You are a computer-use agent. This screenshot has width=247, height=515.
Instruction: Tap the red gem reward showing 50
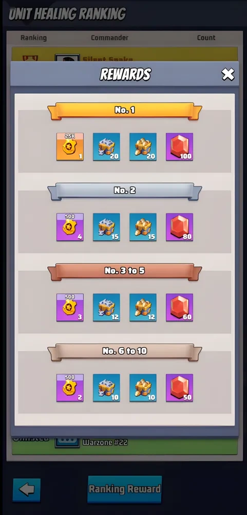tap(180, 388)
